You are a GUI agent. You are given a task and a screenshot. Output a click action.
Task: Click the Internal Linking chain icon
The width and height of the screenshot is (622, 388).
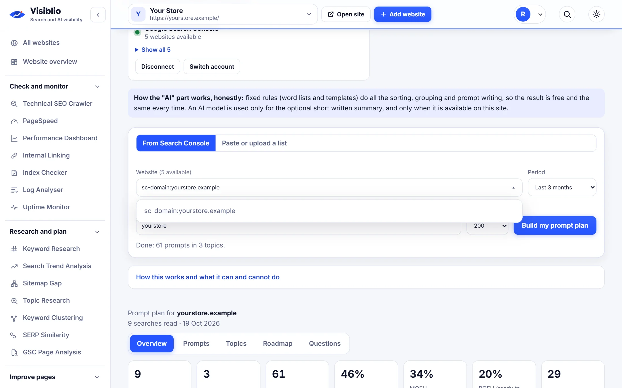tap(14, 155)
